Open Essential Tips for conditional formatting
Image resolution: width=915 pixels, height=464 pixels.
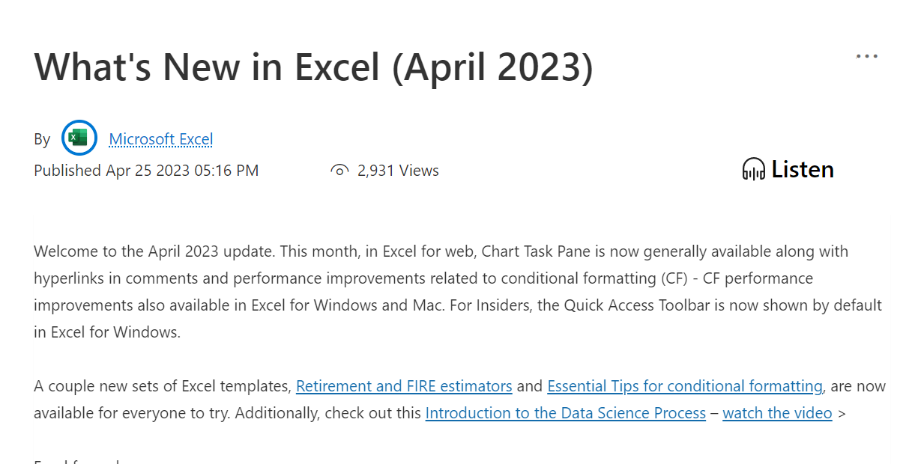click(x=684, y=385)
